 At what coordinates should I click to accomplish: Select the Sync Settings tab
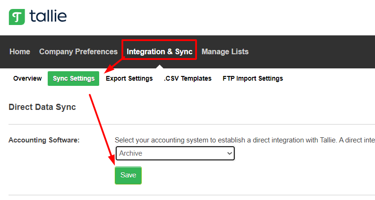point(73,78)
